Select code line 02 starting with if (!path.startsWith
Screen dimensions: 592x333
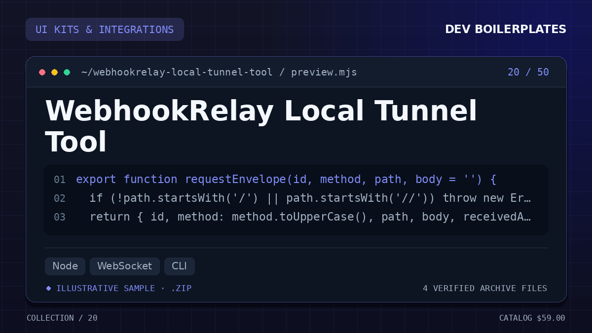310,198
